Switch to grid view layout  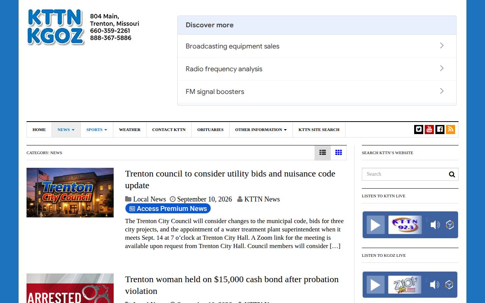338,153
